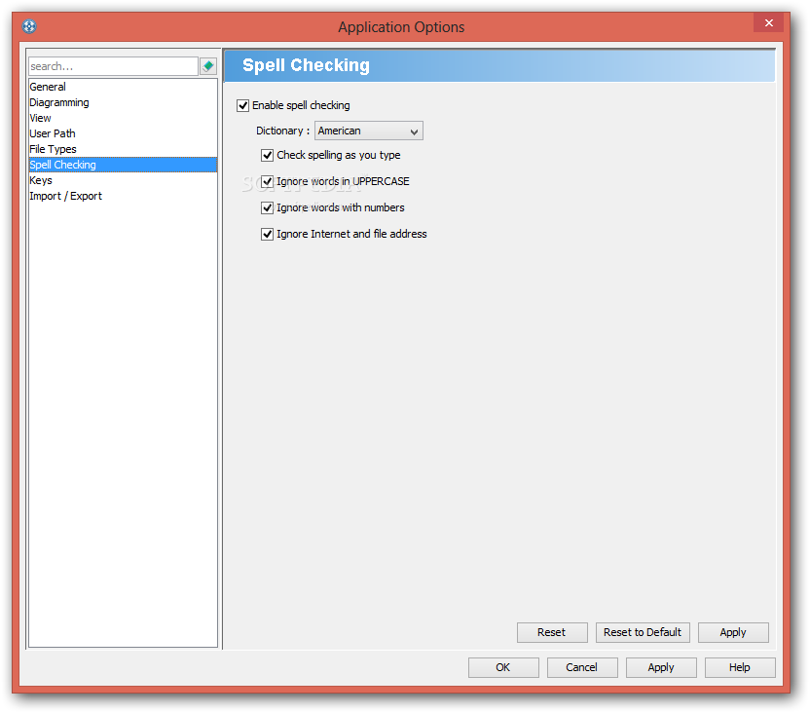The width and height of the screenshot is (810, 713).
Task: Select User Path category
Action: tap(123, 133)
